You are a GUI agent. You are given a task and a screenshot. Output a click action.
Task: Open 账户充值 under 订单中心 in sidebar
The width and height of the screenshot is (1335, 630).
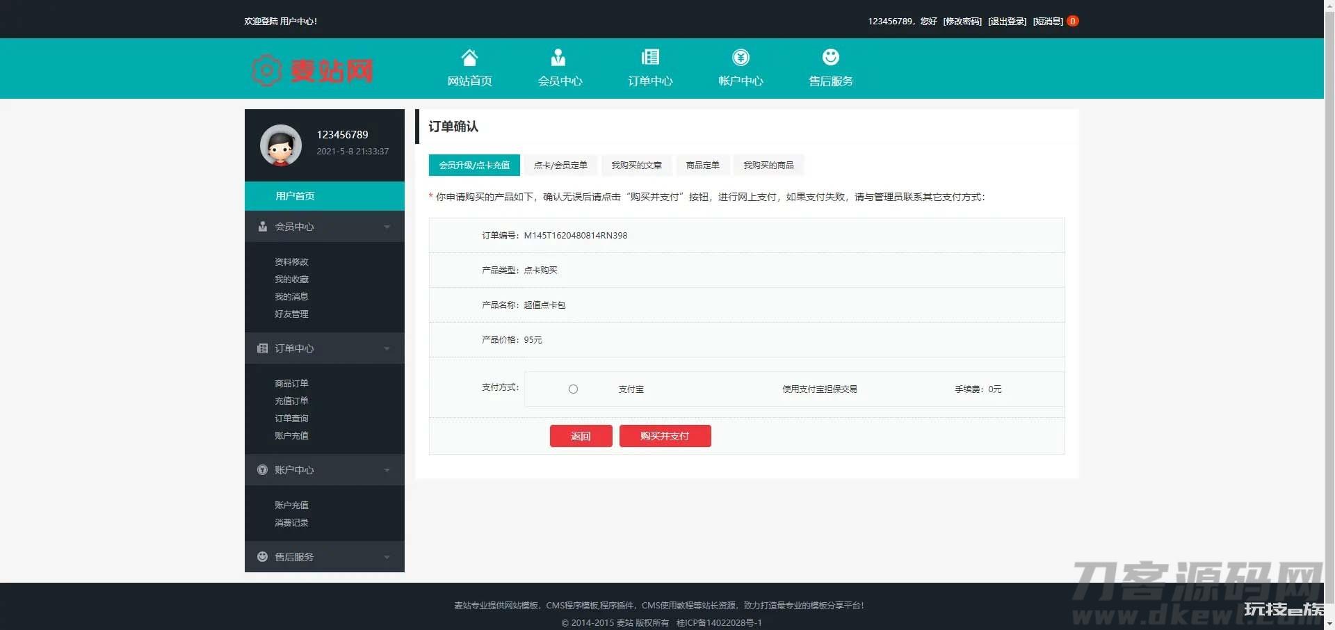tap(291, 436)
